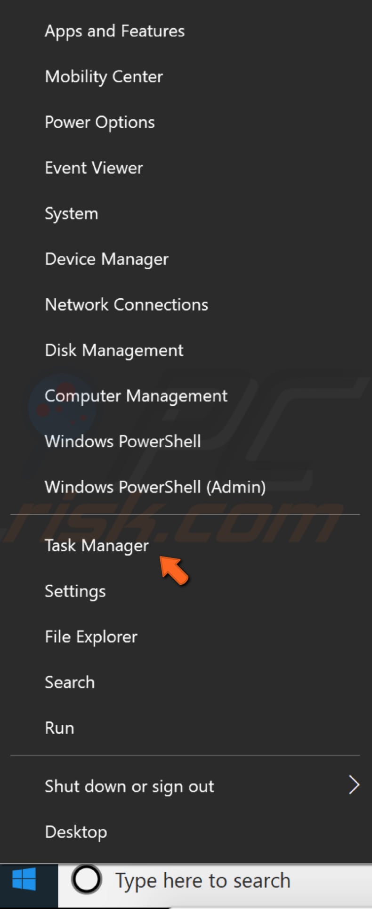Viewport: 372px width, 909px height.
Task: Click the Cortana circle search icon
Action: [87, 880]
